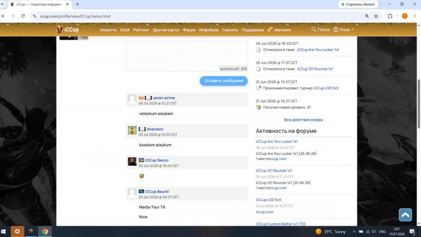Screen dimensions: 421x237
Task: Open the Инфобаза menu item
Action: pyautogui.click(x=209, y=30)
